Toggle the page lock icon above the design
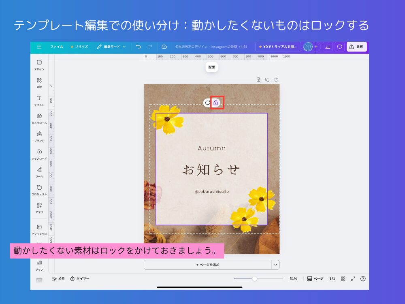The width and height of the screenshot is (405, 304). (x=258, y=80)
